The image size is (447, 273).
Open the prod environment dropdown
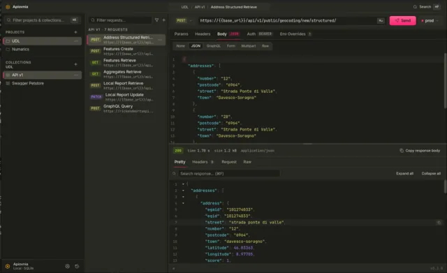430,20
